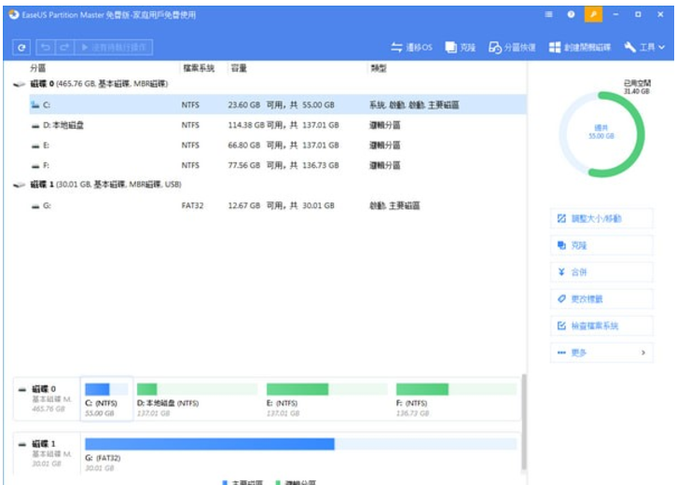Collapse the 磁碟 1 tree group
This screenshot has width=677, height=485.
20,185
